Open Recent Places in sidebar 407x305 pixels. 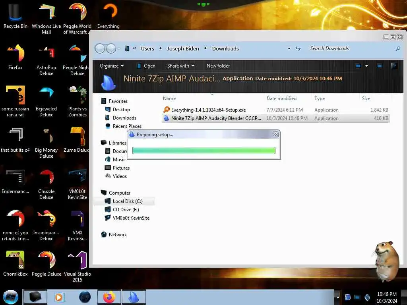pyautogui.click(x=124, y=126)
